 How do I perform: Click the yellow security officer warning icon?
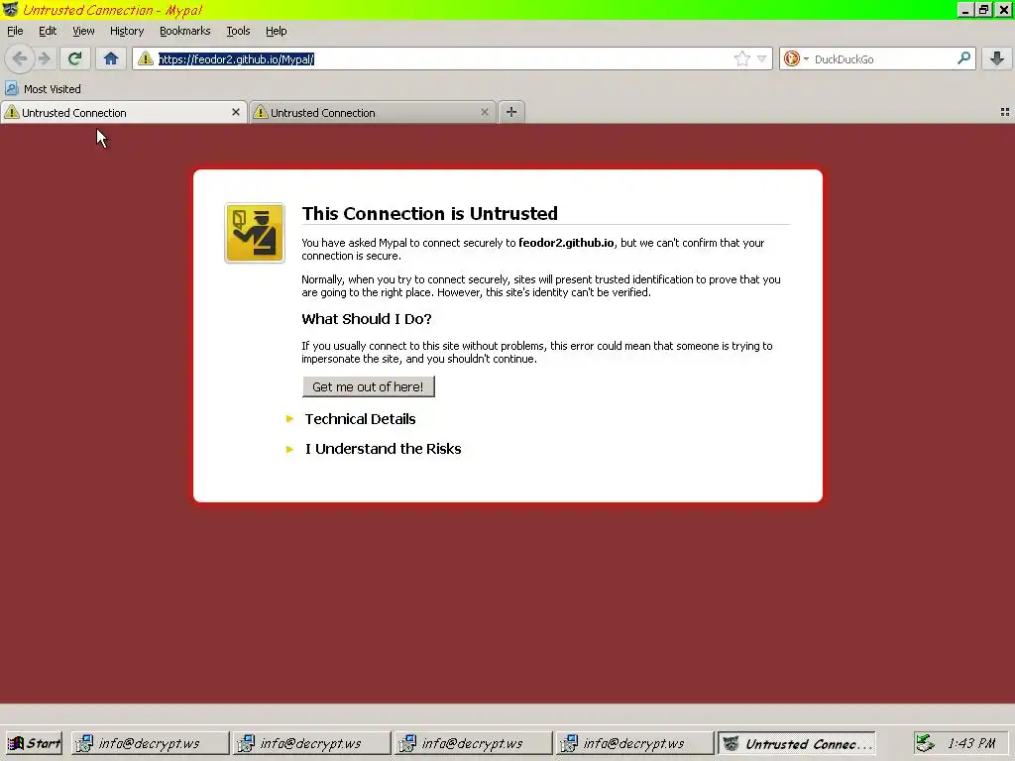pyautogui.click(x=255, y=233)
